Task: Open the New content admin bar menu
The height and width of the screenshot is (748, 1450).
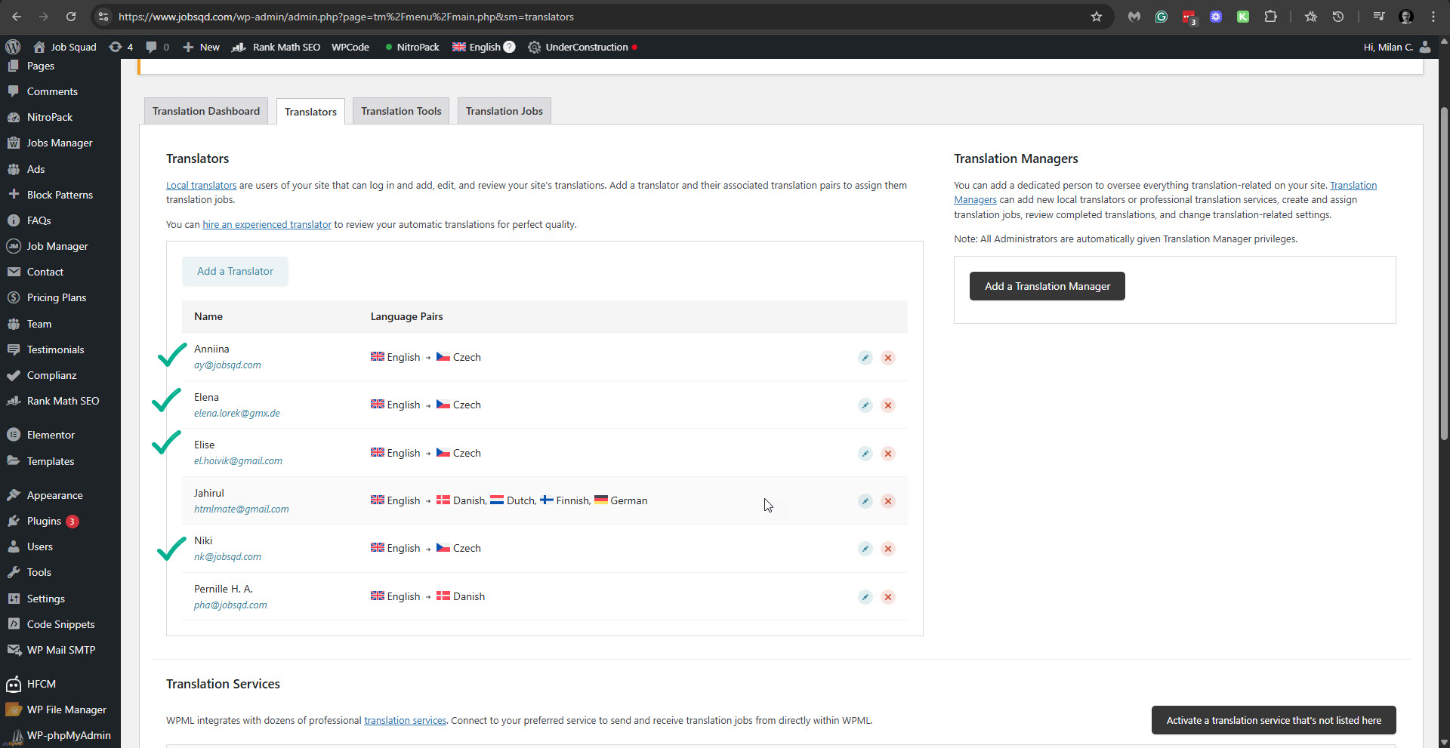Action: pyautogui.click(x=201, y=47)
